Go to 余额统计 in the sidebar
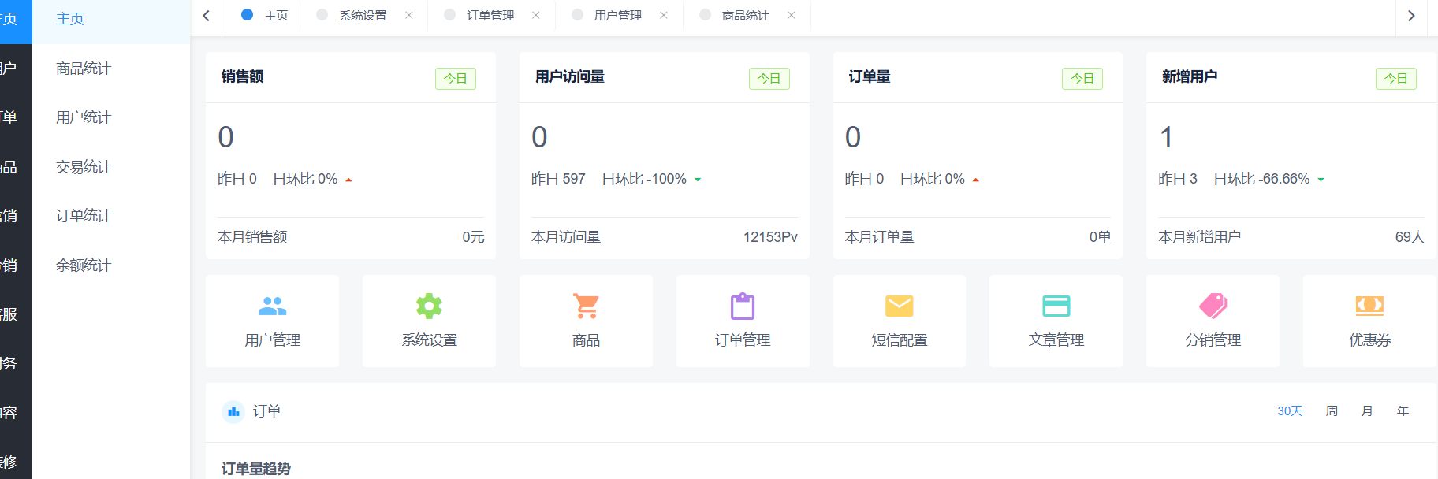 [x=84, y=265]
